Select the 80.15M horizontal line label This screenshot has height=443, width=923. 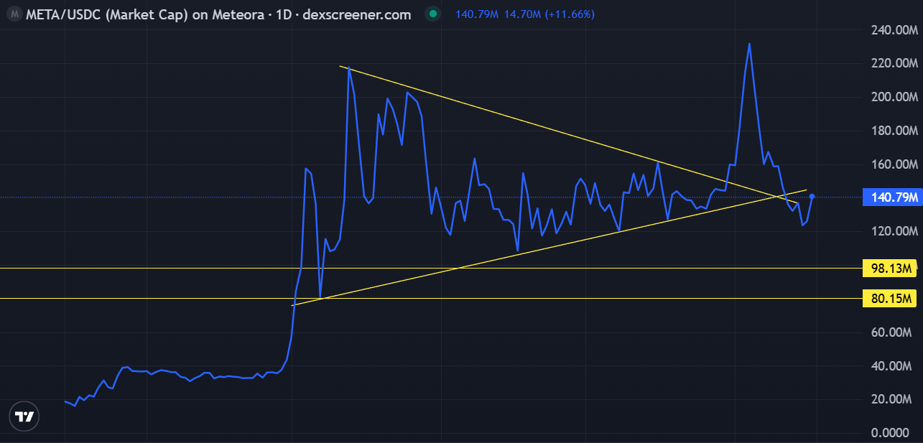click(890, 298)
